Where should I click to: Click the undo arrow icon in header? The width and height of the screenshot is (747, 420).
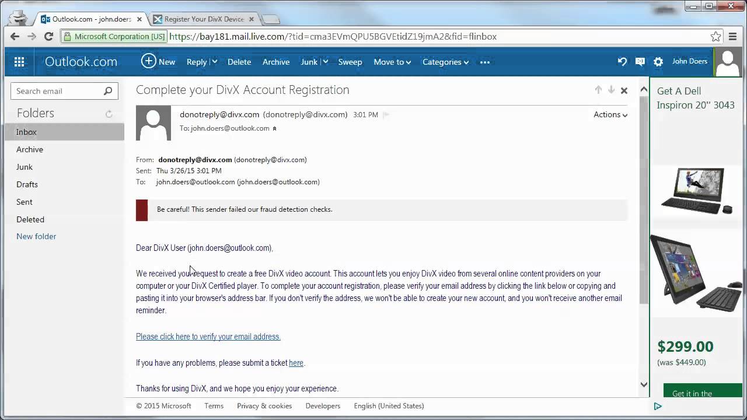622,62
